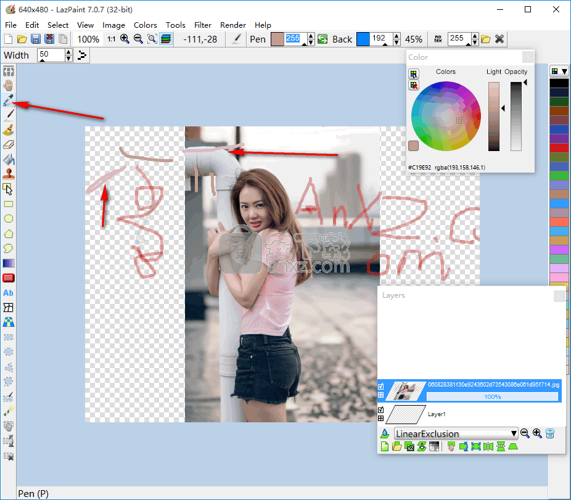Add current color to palette
This screenshot has height=500, width=571.
coord(413,74)
